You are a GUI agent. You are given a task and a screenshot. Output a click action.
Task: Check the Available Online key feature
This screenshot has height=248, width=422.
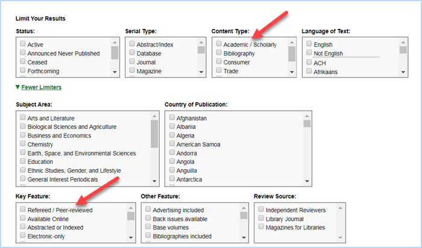(23, 219)
